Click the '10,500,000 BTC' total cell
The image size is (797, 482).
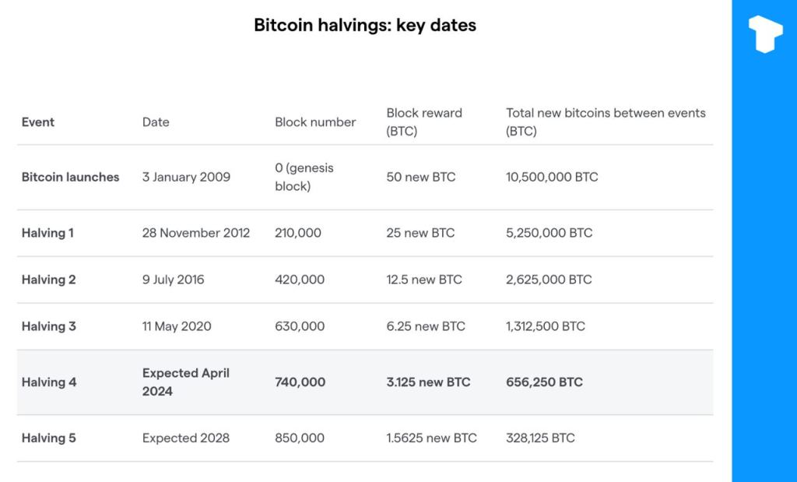[552, 177]
